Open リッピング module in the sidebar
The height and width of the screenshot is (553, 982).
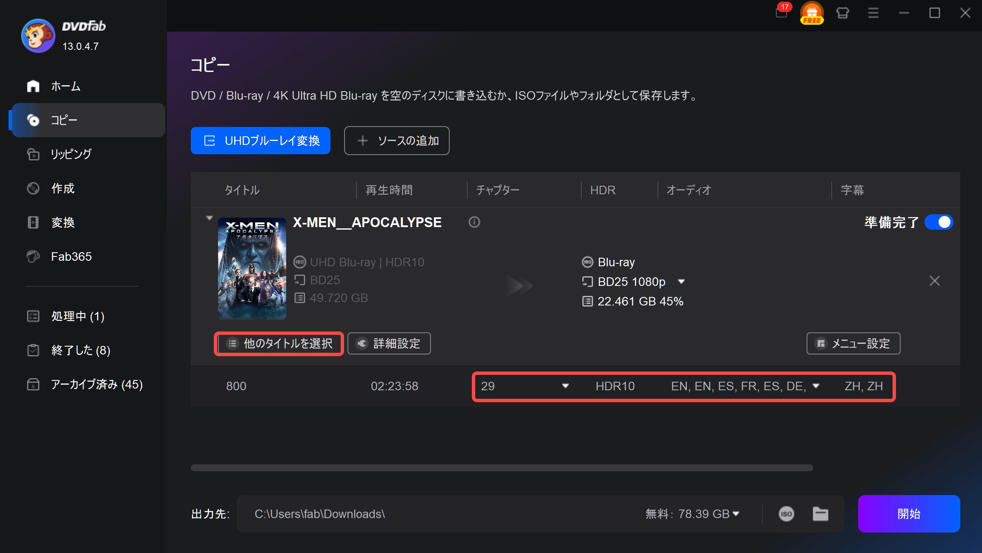tap(88, 154)
